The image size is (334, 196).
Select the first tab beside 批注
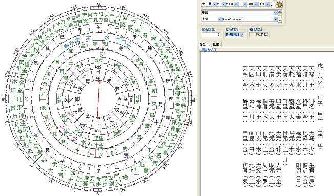point(203,44)
